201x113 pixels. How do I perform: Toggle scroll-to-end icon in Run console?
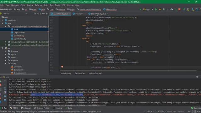point(5,92)
